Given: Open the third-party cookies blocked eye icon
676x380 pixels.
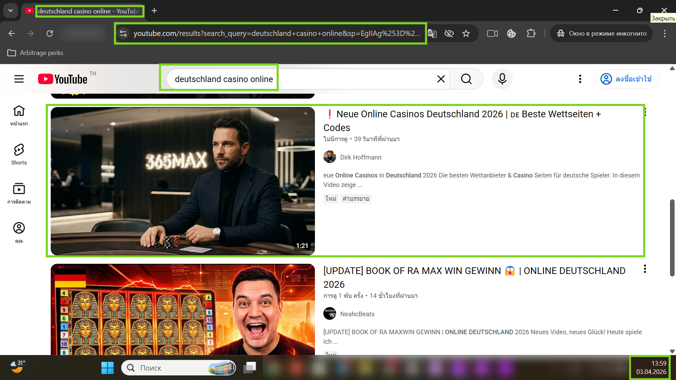Looking at the screenshot, I should 449,33.
